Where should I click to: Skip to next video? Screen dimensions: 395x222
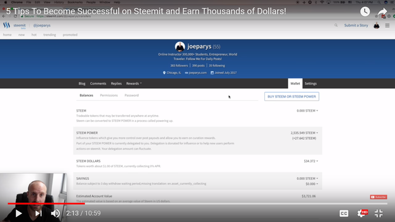(38, 213)
